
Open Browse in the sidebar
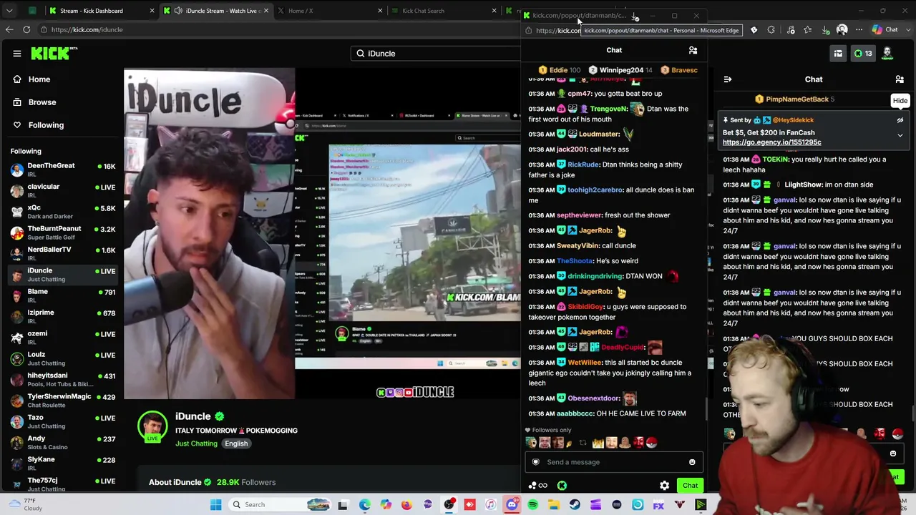[x=42, y=102]
